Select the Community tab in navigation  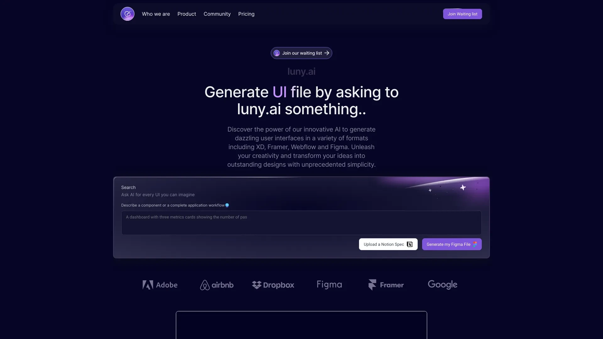(217, 14)
